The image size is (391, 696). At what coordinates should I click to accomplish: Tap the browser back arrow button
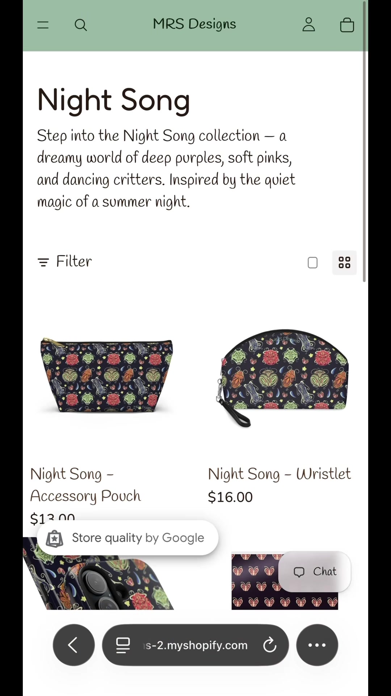pos(74,645)
